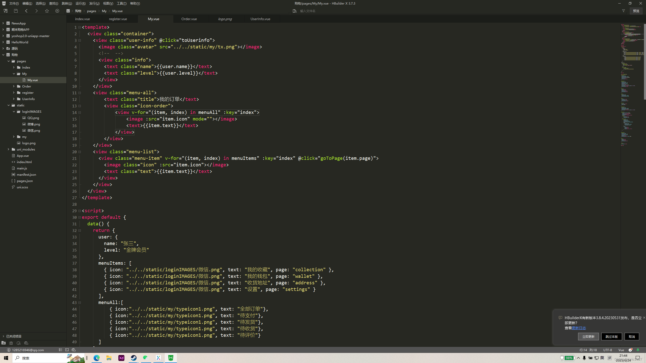Click the 立即更新 button

(588, 337)
